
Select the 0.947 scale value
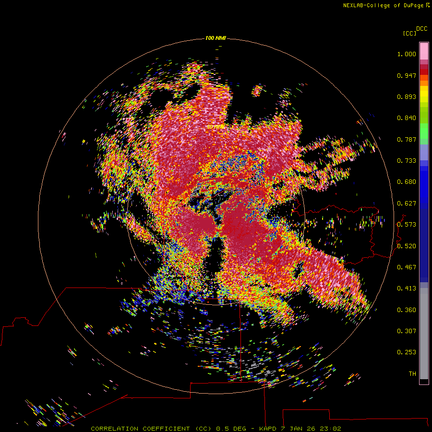407,75
